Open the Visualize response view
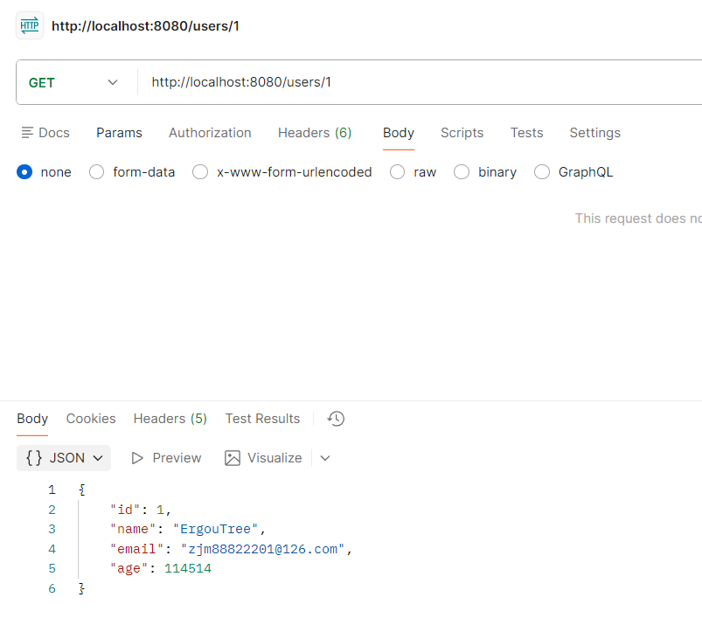The width and height of the screenshot is (702, 632). [263, 458]
